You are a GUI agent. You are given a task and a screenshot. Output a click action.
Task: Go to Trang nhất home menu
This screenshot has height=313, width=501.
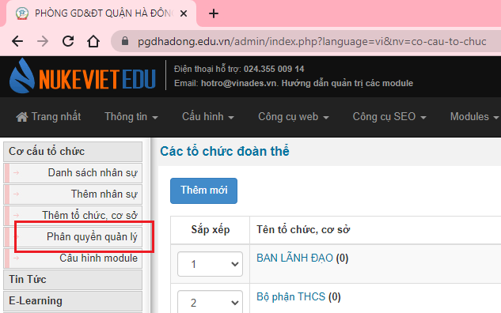click(48, 117)
